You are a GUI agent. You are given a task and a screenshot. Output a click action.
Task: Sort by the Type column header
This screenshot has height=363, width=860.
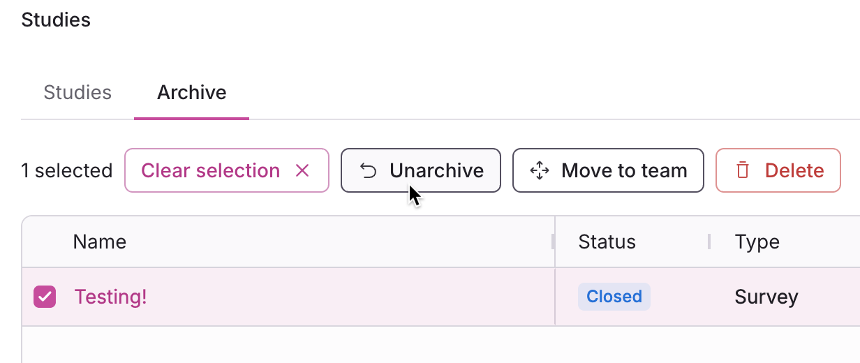(757, 242)
